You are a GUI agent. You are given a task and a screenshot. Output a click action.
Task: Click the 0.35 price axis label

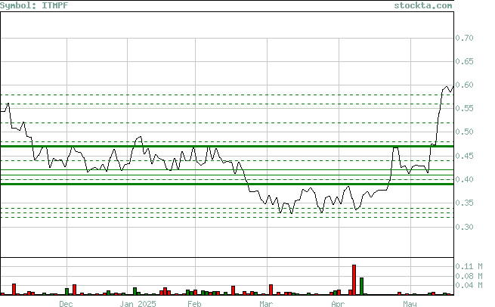click(464, 203)
